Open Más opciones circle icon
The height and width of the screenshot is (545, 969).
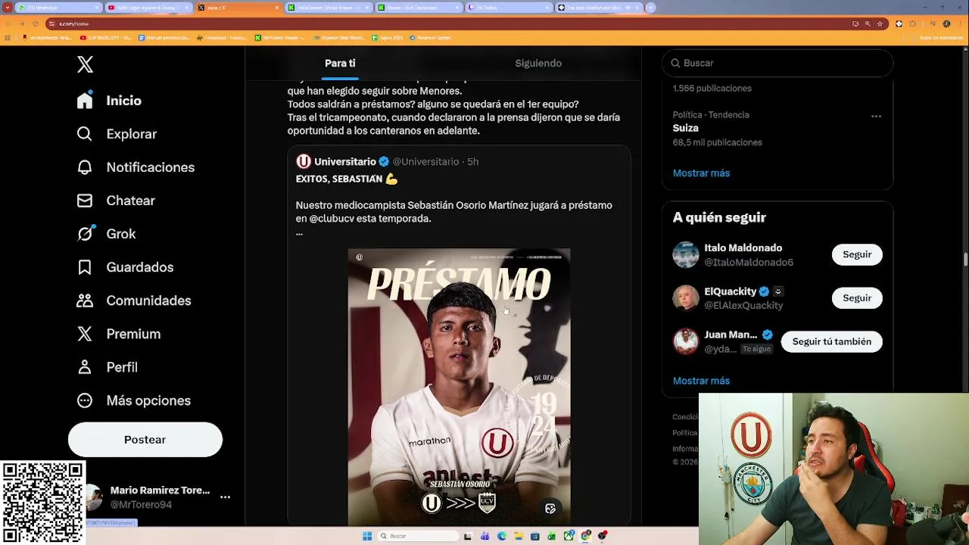85,400
